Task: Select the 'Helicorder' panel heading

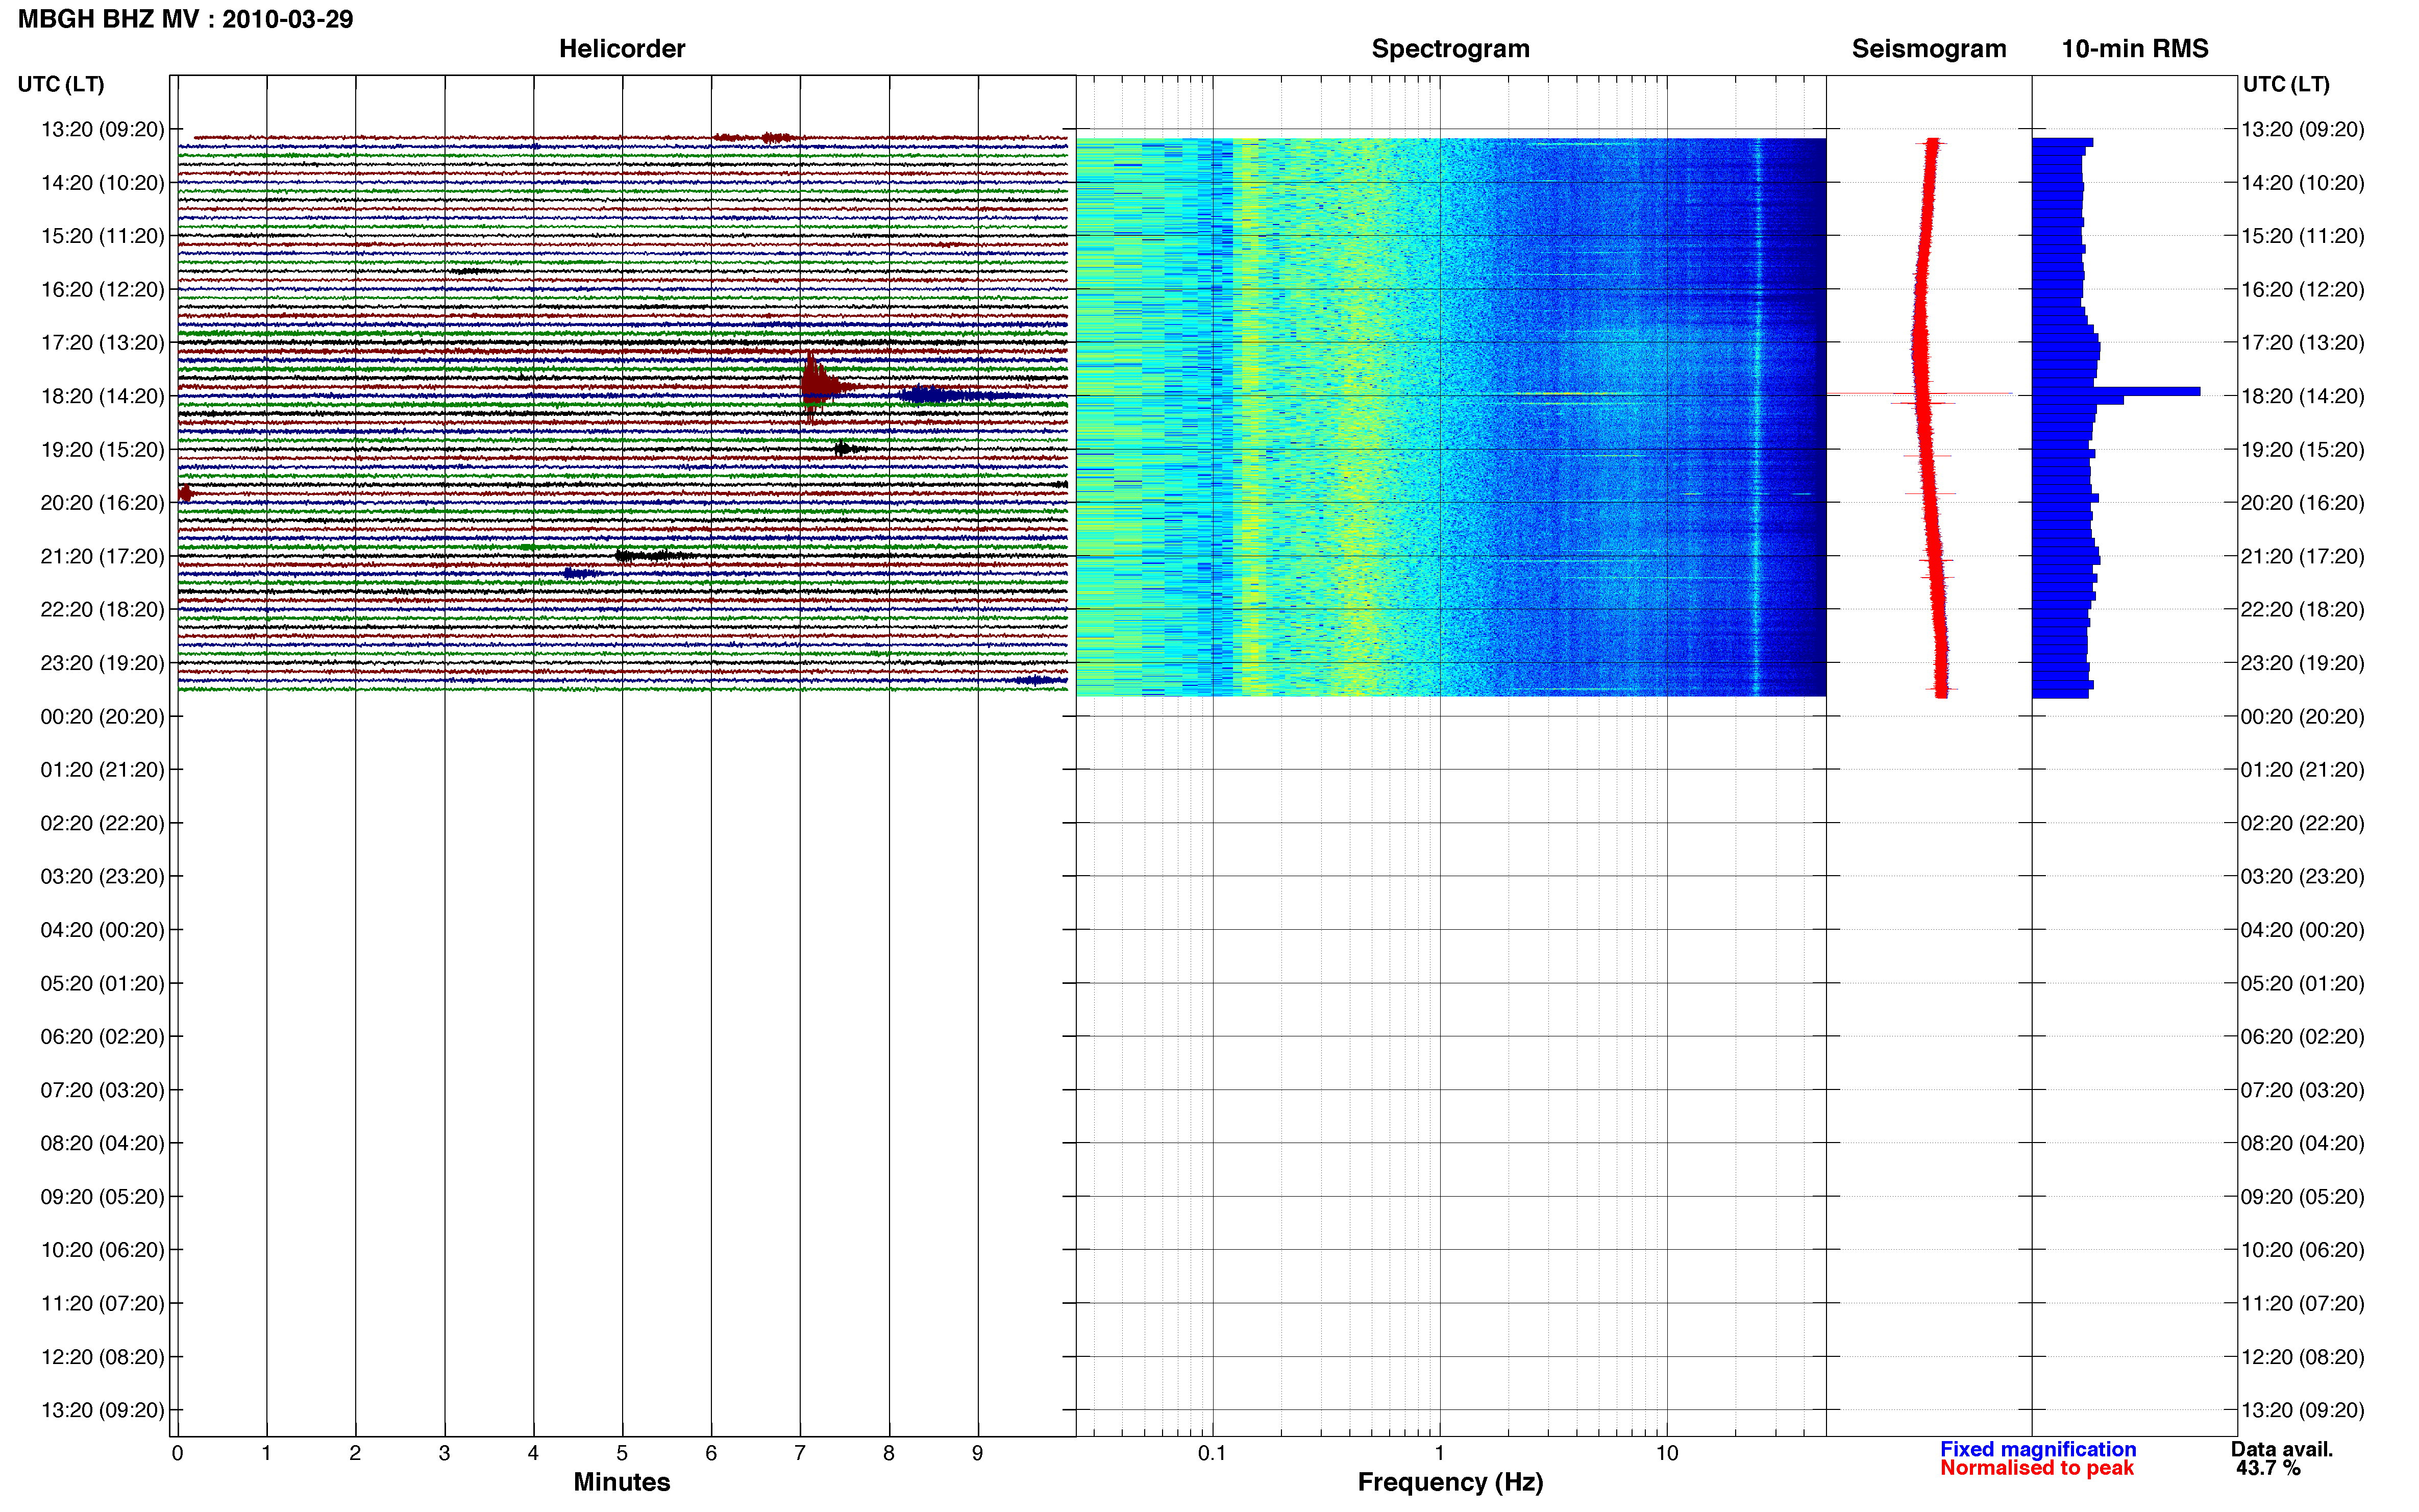Action: click(621, 49)
